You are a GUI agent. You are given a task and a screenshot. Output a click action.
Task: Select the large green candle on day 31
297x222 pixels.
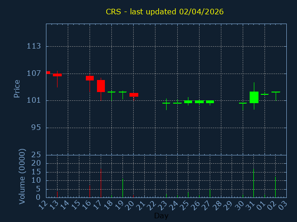(x=254, y=97)
